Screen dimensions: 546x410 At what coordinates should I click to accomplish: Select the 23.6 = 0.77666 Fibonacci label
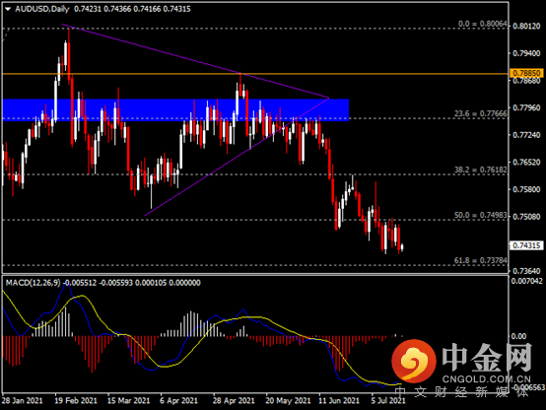481,113
